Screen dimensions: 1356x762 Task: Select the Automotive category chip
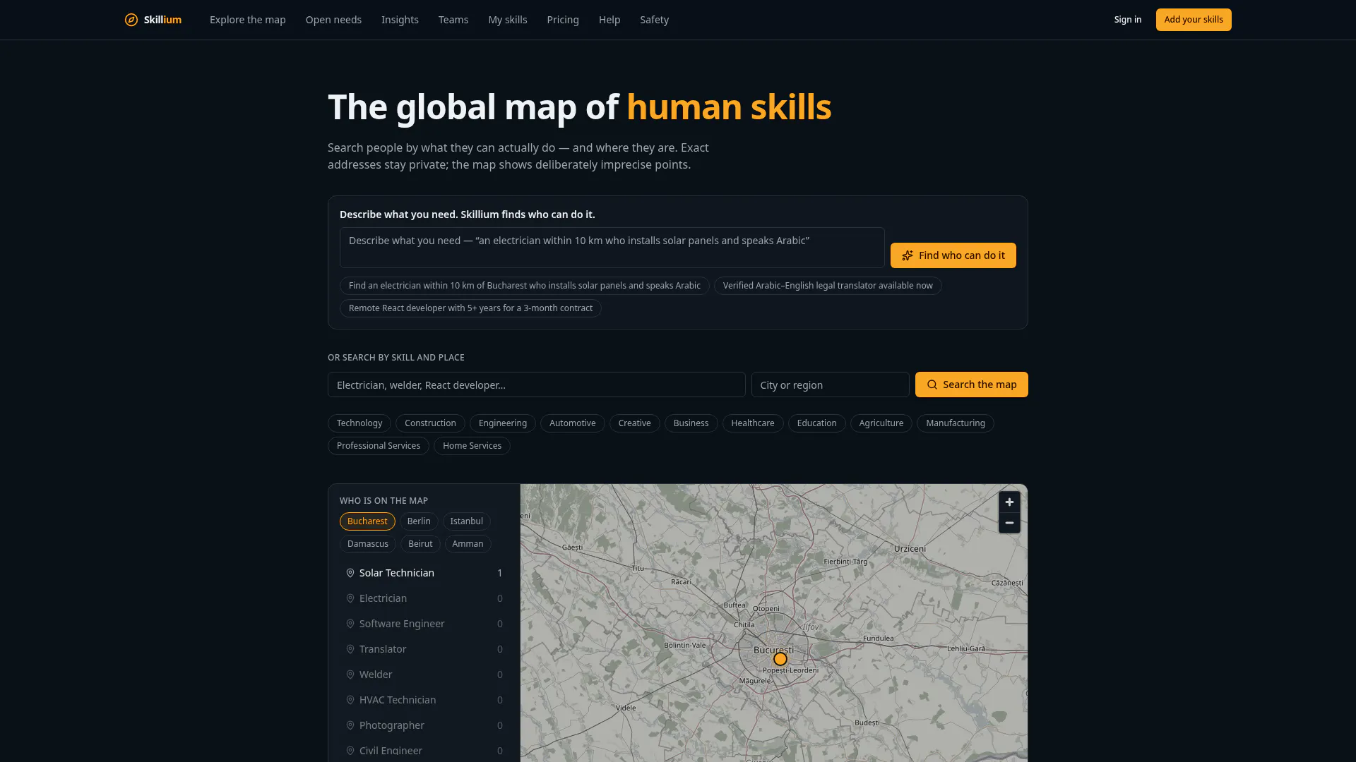[573, 423]
